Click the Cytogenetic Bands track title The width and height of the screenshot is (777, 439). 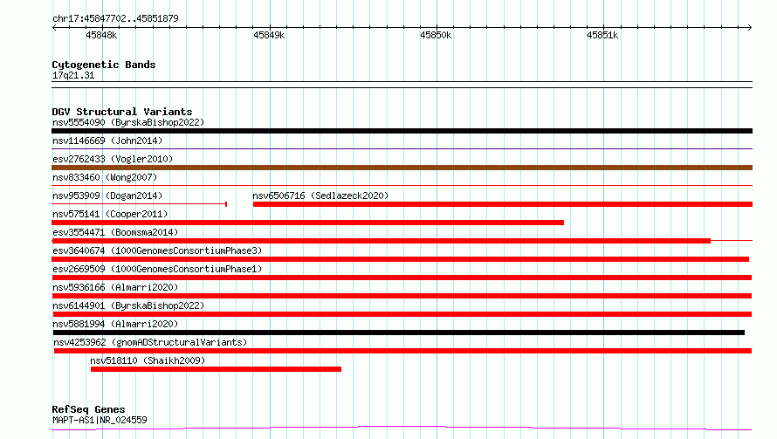[104, 65]
